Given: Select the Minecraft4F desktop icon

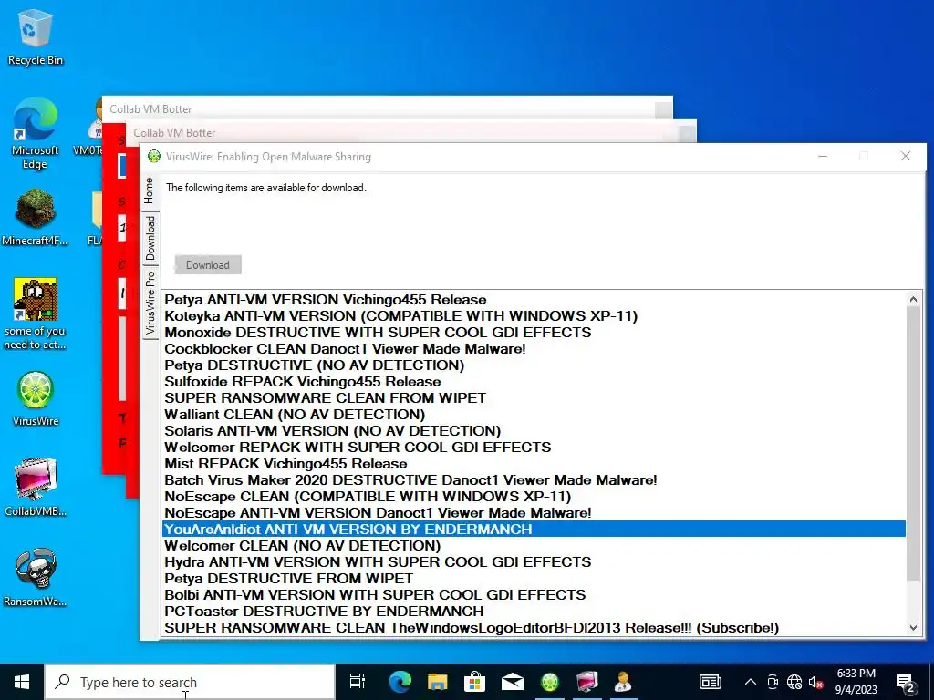Looking at the screenshot, I should (x=35, y=217).
